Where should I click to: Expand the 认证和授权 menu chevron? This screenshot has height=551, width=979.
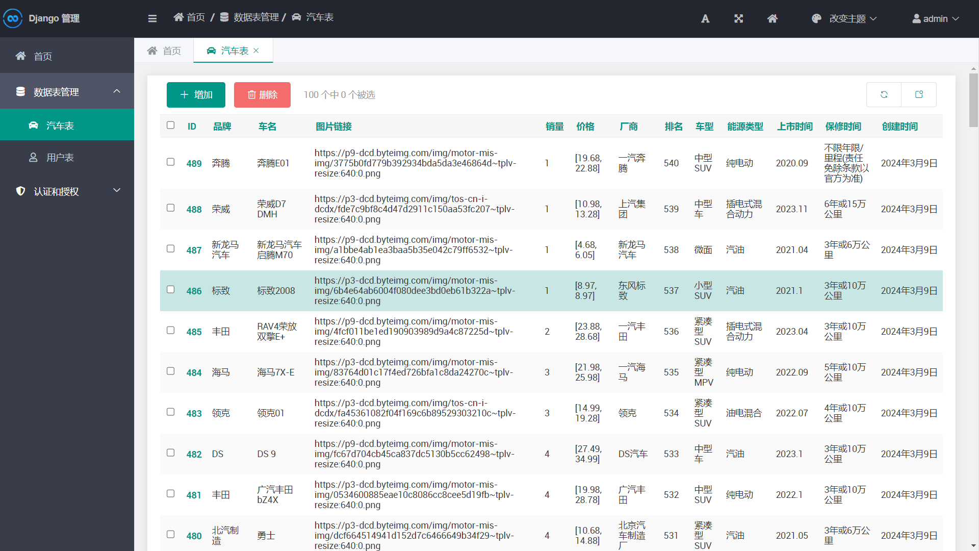point(117,191)
